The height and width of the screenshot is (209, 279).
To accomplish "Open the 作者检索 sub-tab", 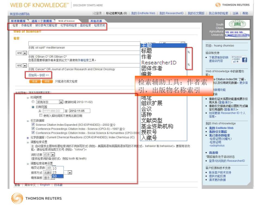I will click(x=27, y=25).
